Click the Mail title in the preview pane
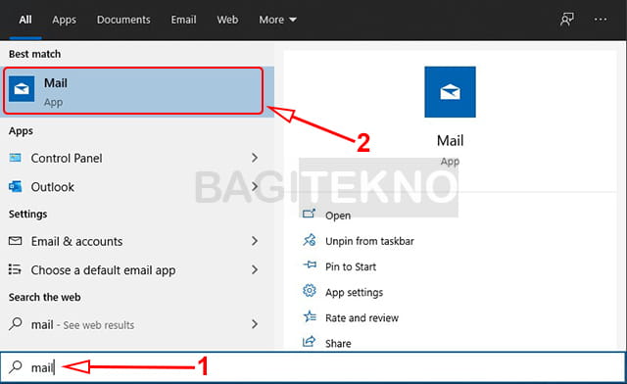The width and height of the screenshot is (627, 384). 451,141
